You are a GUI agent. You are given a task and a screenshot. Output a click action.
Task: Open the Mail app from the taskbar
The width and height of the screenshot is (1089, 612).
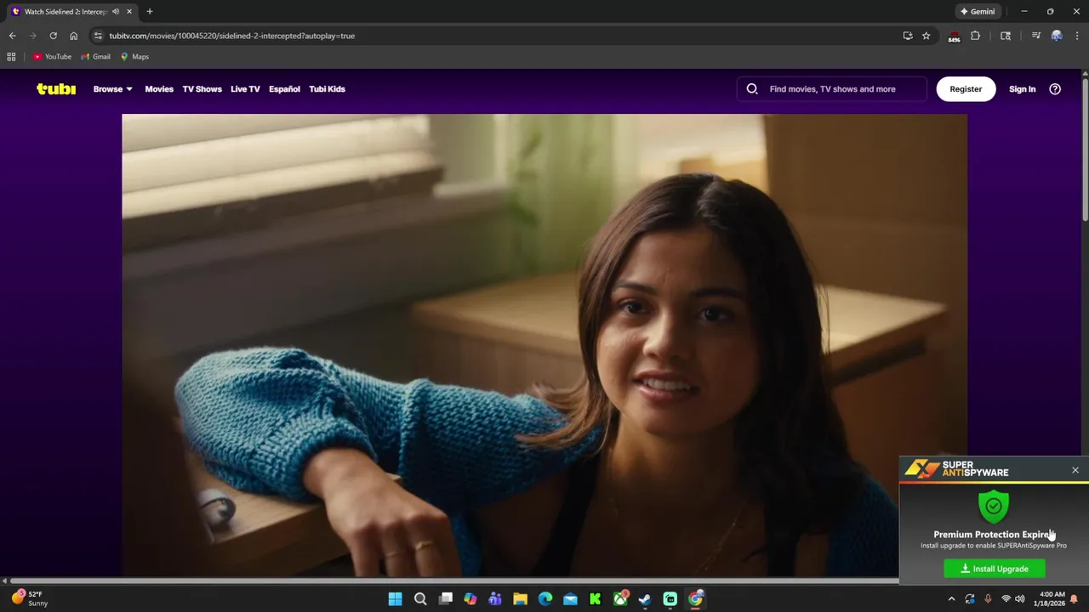[x=570, y=599]
